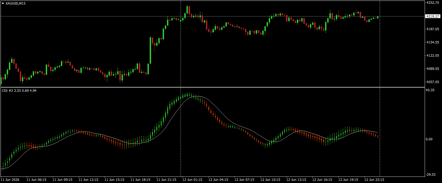Click the 12 Jun 16:15 time label

click(x=322, y=180)
